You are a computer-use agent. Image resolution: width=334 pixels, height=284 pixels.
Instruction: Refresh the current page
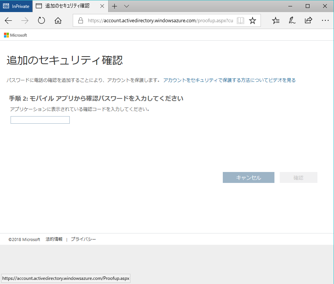click(x=41, y=20)
